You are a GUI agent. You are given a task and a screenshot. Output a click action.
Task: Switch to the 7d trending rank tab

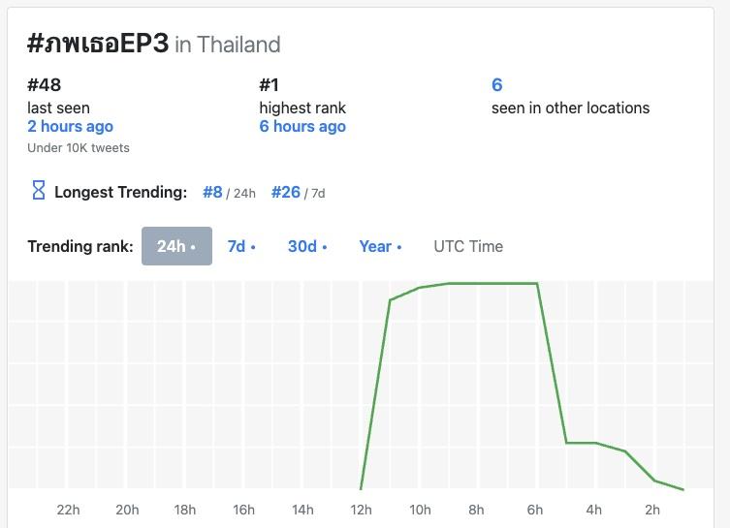[241, 246]
